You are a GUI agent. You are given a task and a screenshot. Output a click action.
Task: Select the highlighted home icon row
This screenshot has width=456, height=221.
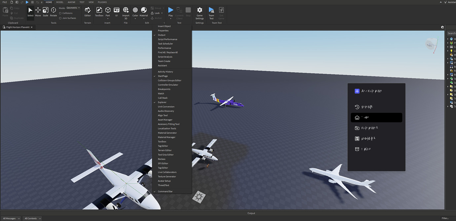click(x=376, y=117)
